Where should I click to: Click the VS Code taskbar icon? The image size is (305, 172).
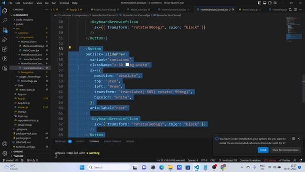click(x=197, y=167)
